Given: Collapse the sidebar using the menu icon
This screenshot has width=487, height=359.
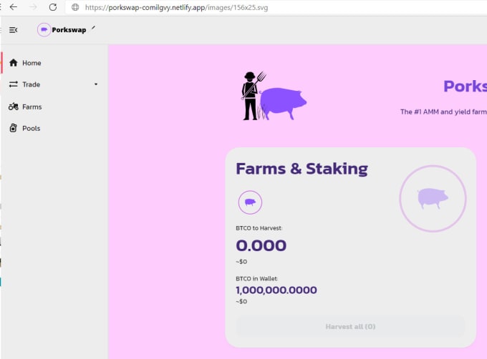Looking at the screenshot, I should [x=13, y=30].
